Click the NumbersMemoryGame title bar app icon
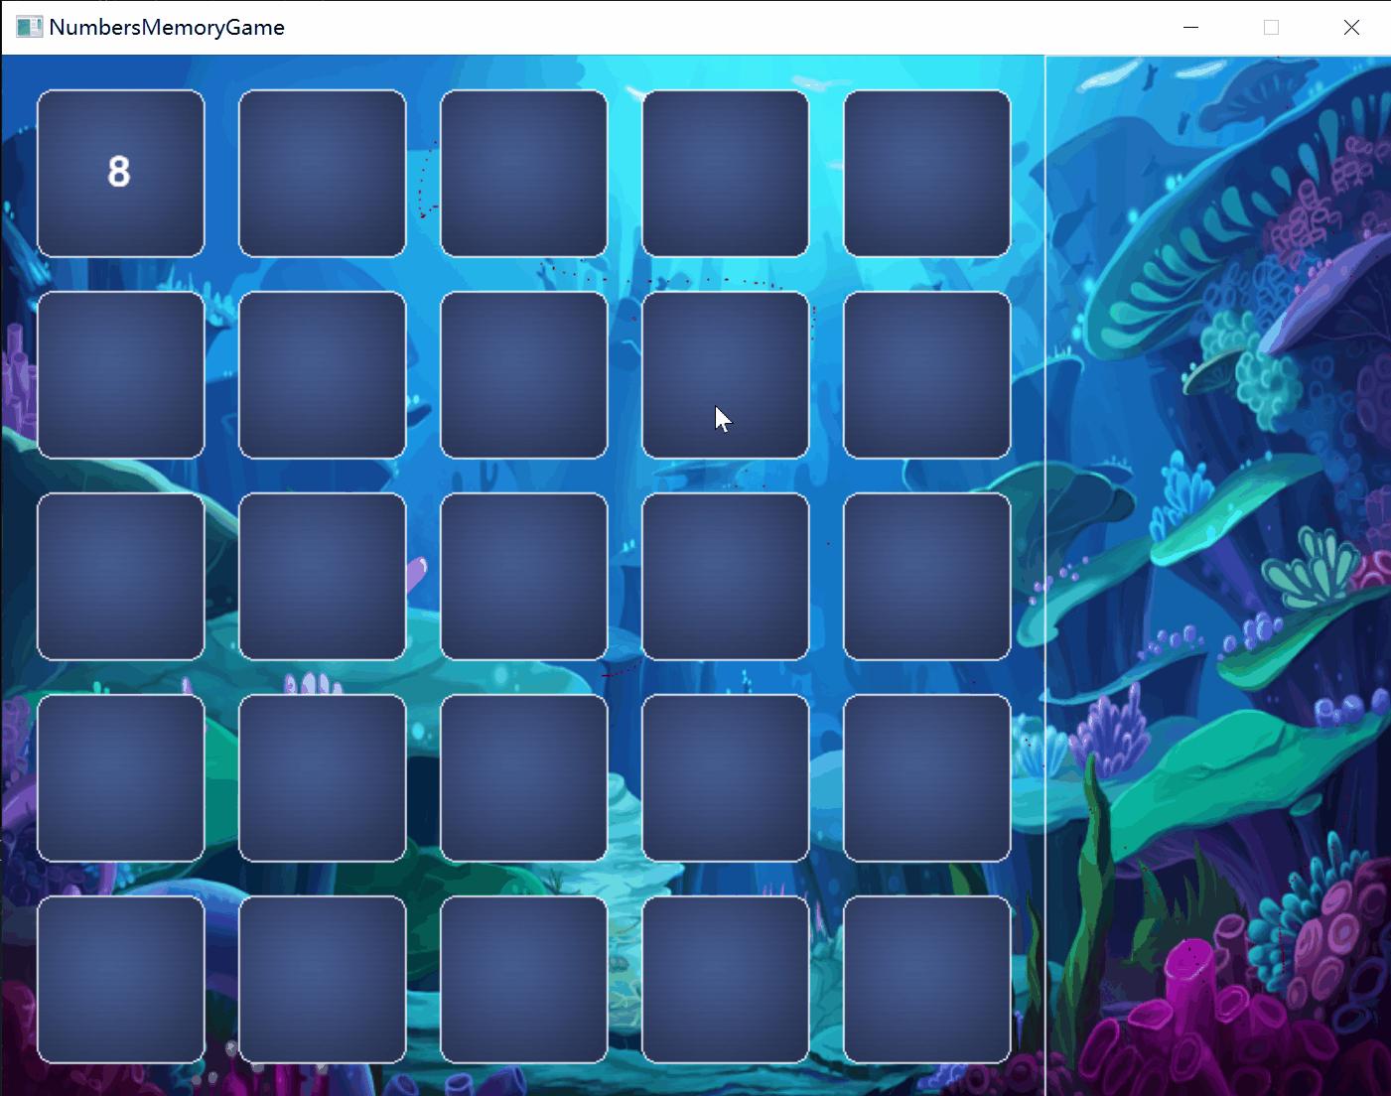 [29, 28]
